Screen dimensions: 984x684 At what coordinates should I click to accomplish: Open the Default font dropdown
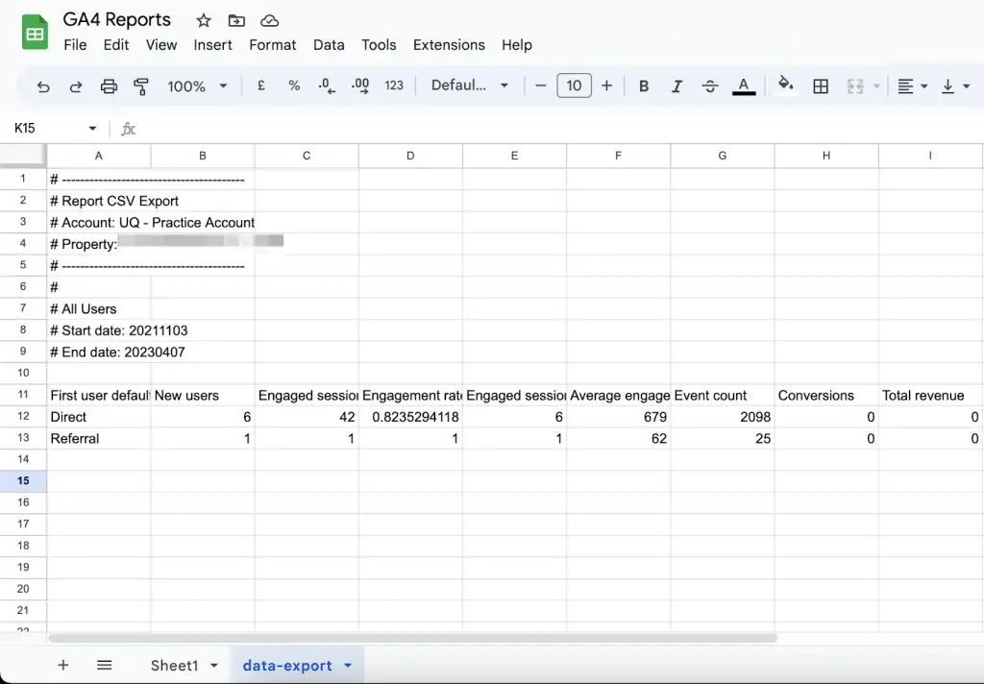point(468,85)
